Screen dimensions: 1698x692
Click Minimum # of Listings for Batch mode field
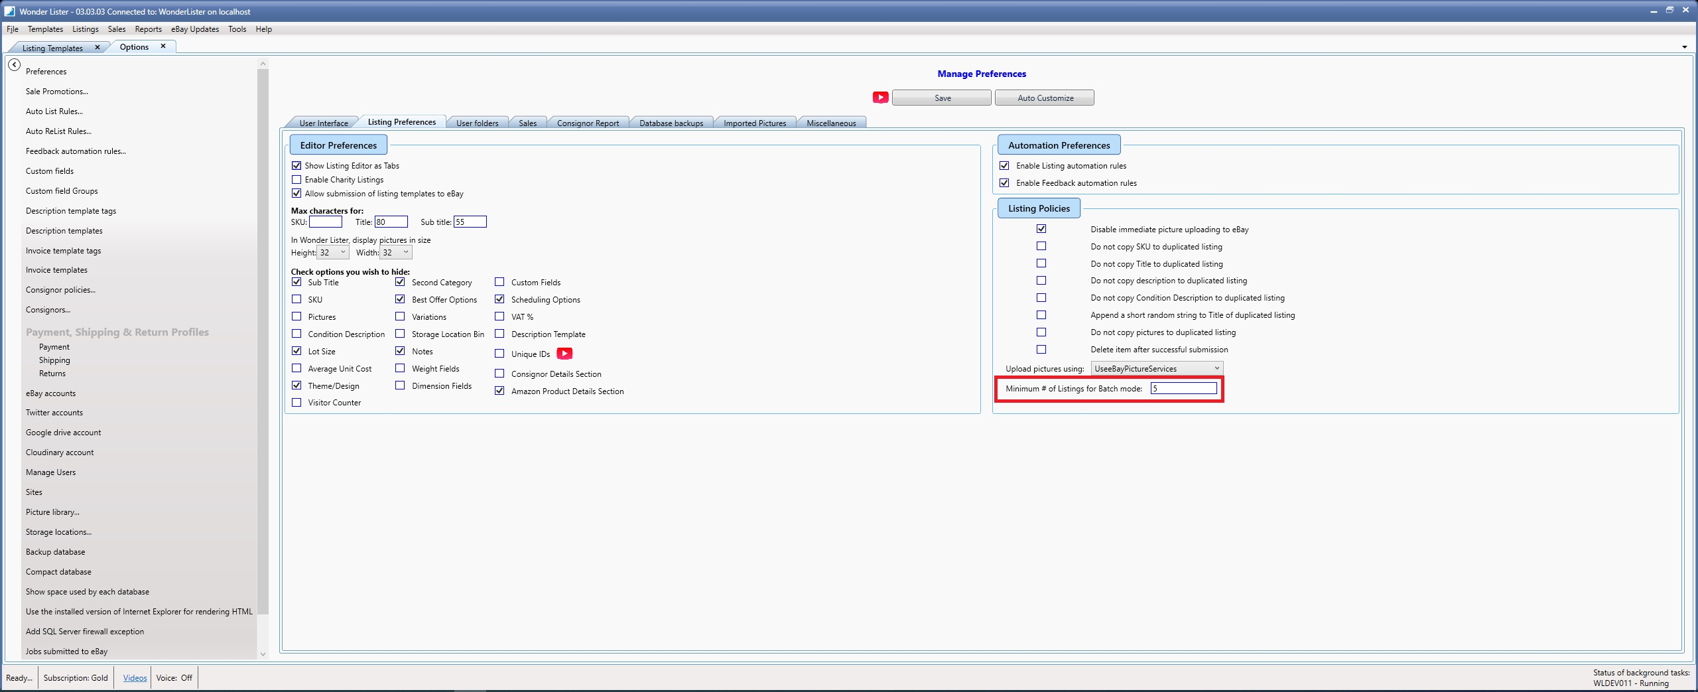[1184, 388]
